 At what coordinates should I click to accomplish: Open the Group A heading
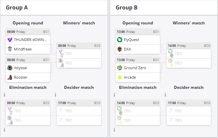[x=17, y=7]
